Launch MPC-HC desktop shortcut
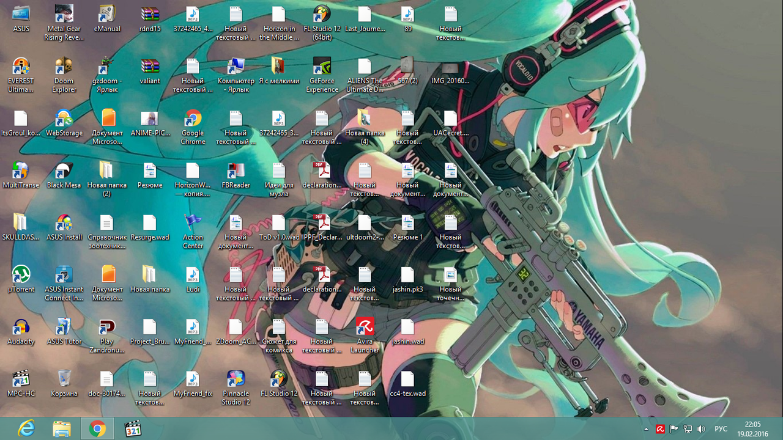 (x=21, y=384)
